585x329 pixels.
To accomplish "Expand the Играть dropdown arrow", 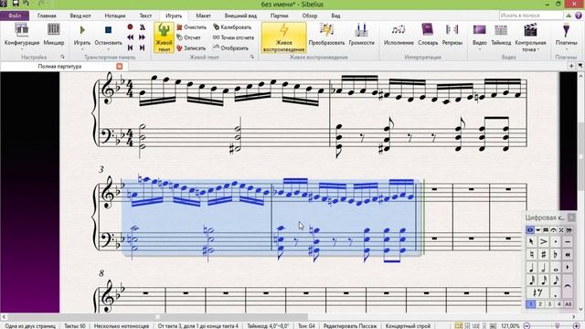I will [x=82, y=49].
